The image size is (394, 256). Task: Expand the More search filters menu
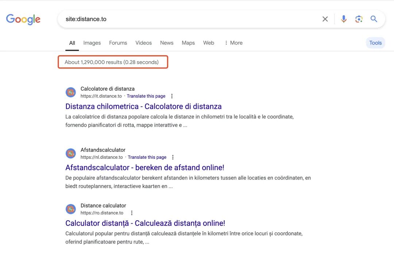click(233, 43)
